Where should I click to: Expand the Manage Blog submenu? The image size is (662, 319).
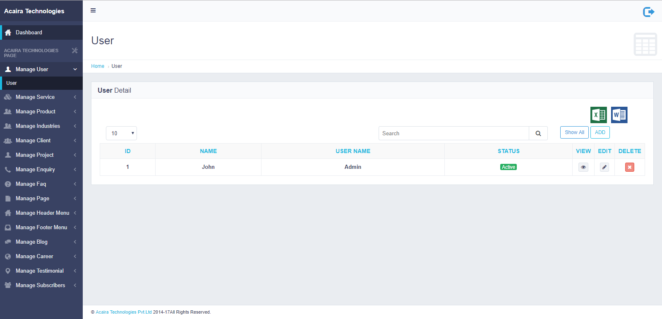(x=41, y=242)
